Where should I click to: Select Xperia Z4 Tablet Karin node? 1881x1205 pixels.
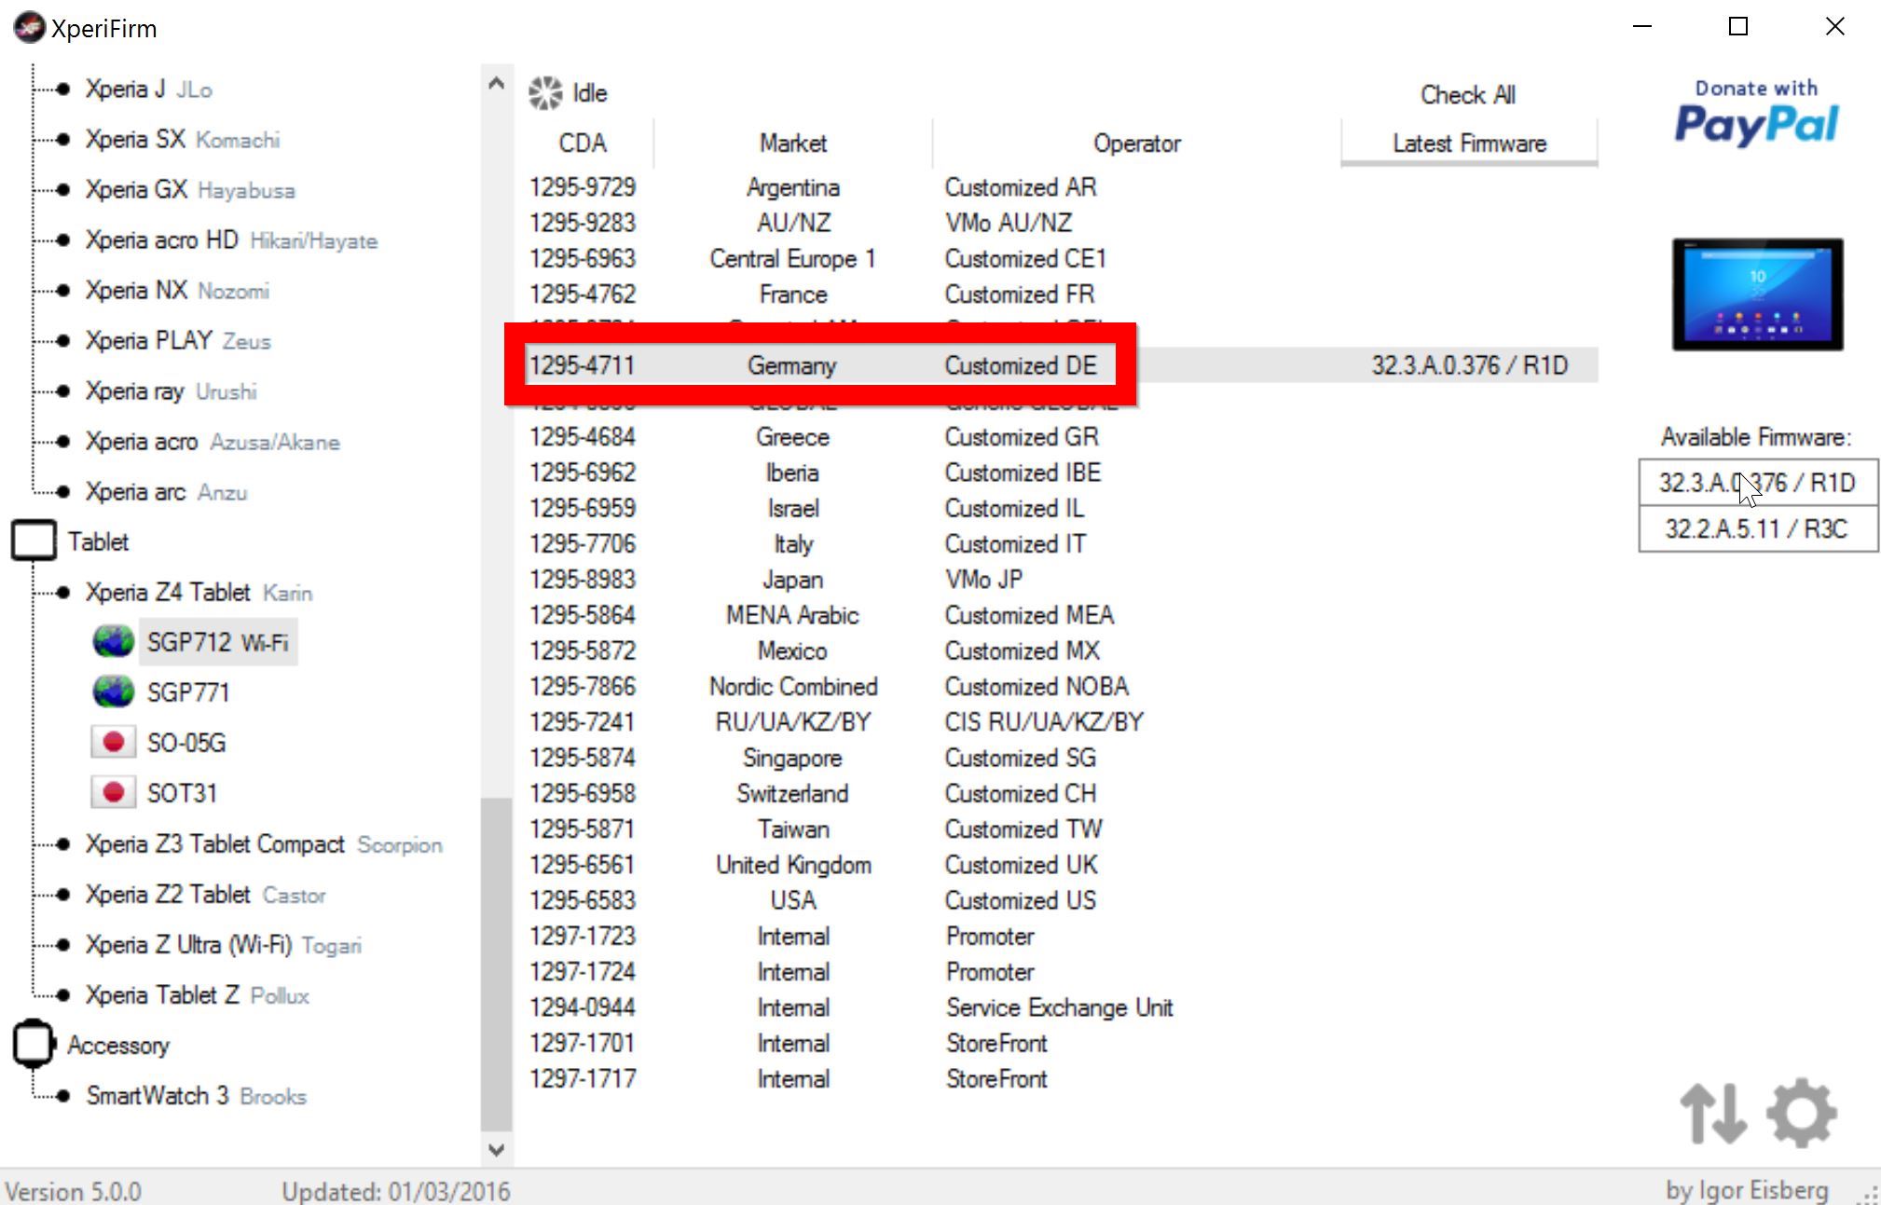click(199, 593)
